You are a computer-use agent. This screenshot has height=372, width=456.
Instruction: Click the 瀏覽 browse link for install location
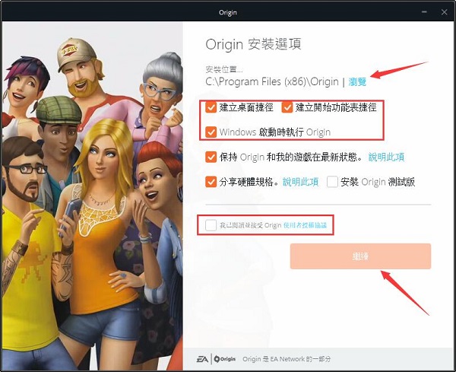click(x=357, y=81)
